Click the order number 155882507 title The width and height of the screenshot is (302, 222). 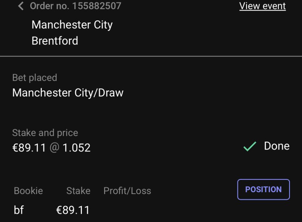tap(75, 6)
